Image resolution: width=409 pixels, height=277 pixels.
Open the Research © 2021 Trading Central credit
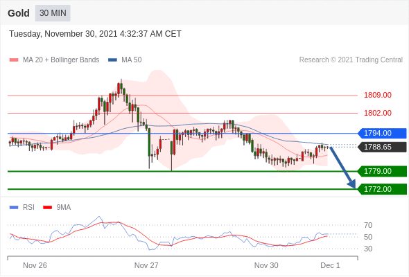[351, 60]
